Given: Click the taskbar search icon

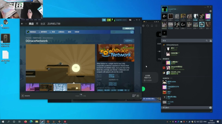Looking at the screenshot, I should click(9, 122).
